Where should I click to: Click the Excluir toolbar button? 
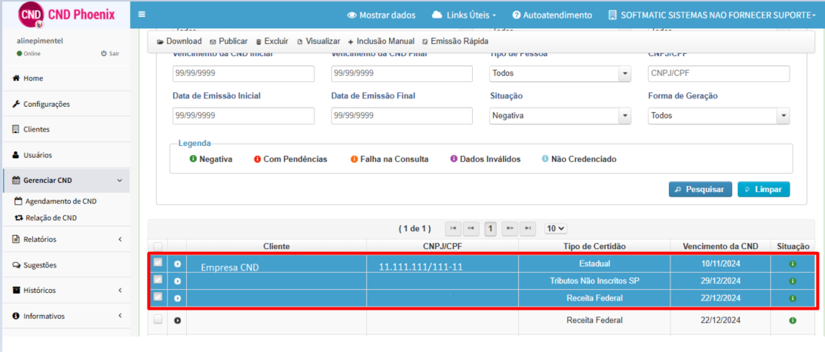tap(272, 41)
